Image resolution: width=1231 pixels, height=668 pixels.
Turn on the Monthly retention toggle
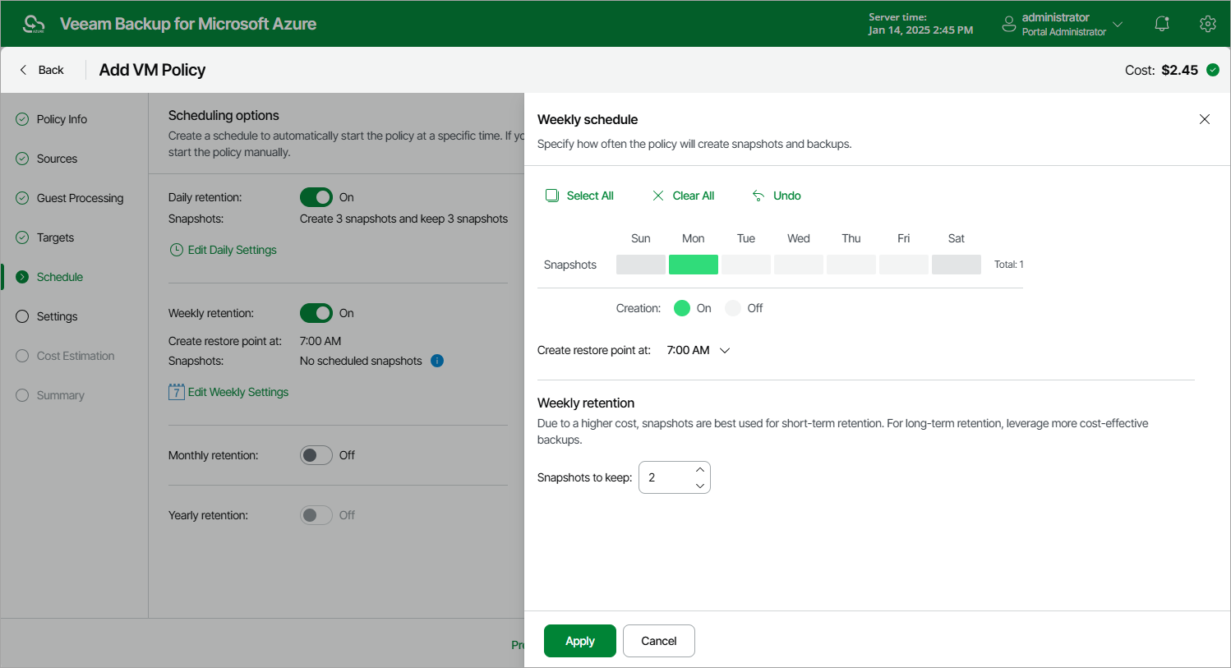pyautogui.click(x=316, y=455)
